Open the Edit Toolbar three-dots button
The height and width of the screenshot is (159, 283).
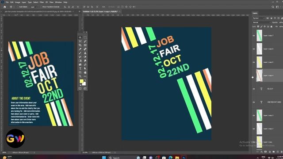[x=85, y=76]
